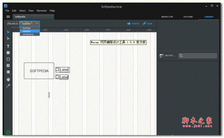Open the hamburger menu
The image size is (224, 138).
tap(8, 17)
